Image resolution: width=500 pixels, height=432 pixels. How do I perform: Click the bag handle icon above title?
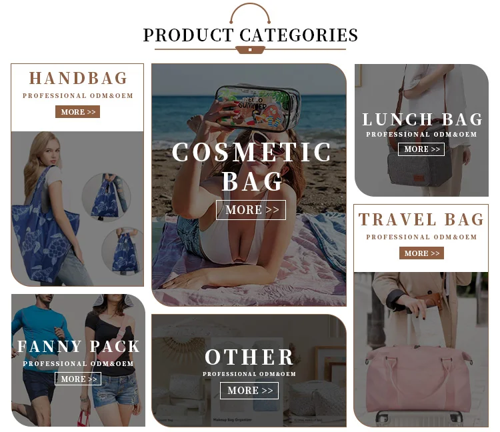coord(250,13)
